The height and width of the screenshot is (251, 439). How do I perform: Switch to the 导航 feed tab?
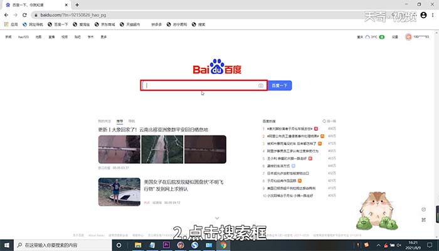(132, 121)
